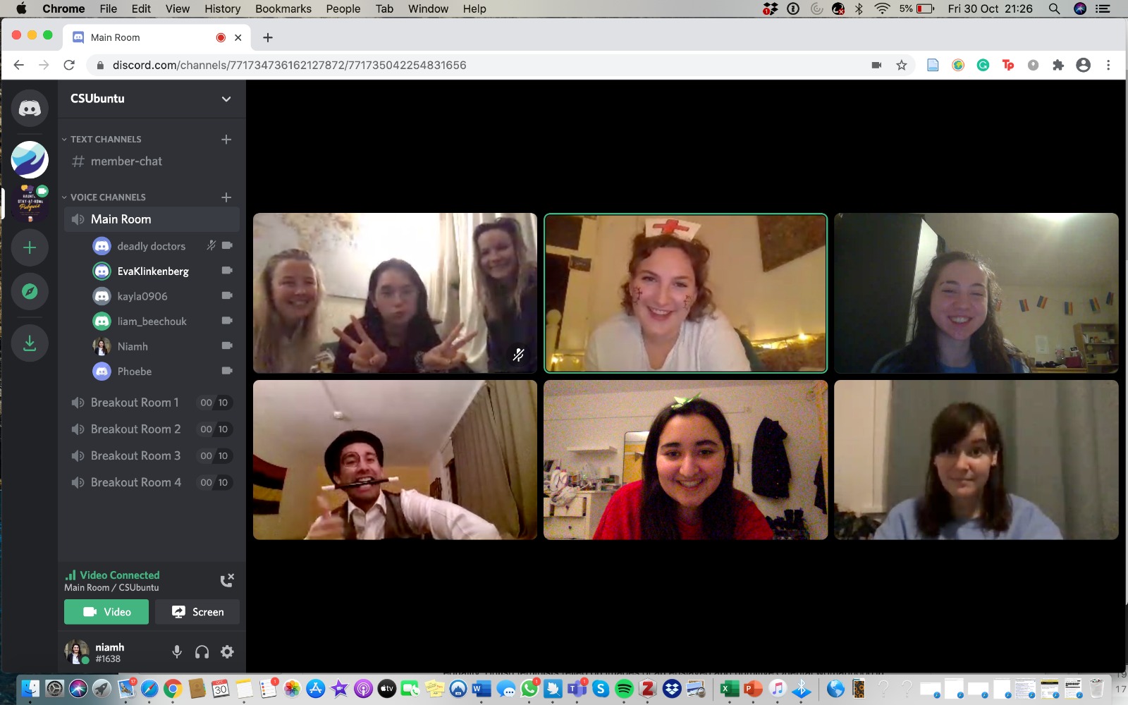1128x705 pixels.
Task: Open the File menu in the menu bar
Action: [x=108, y=8]
